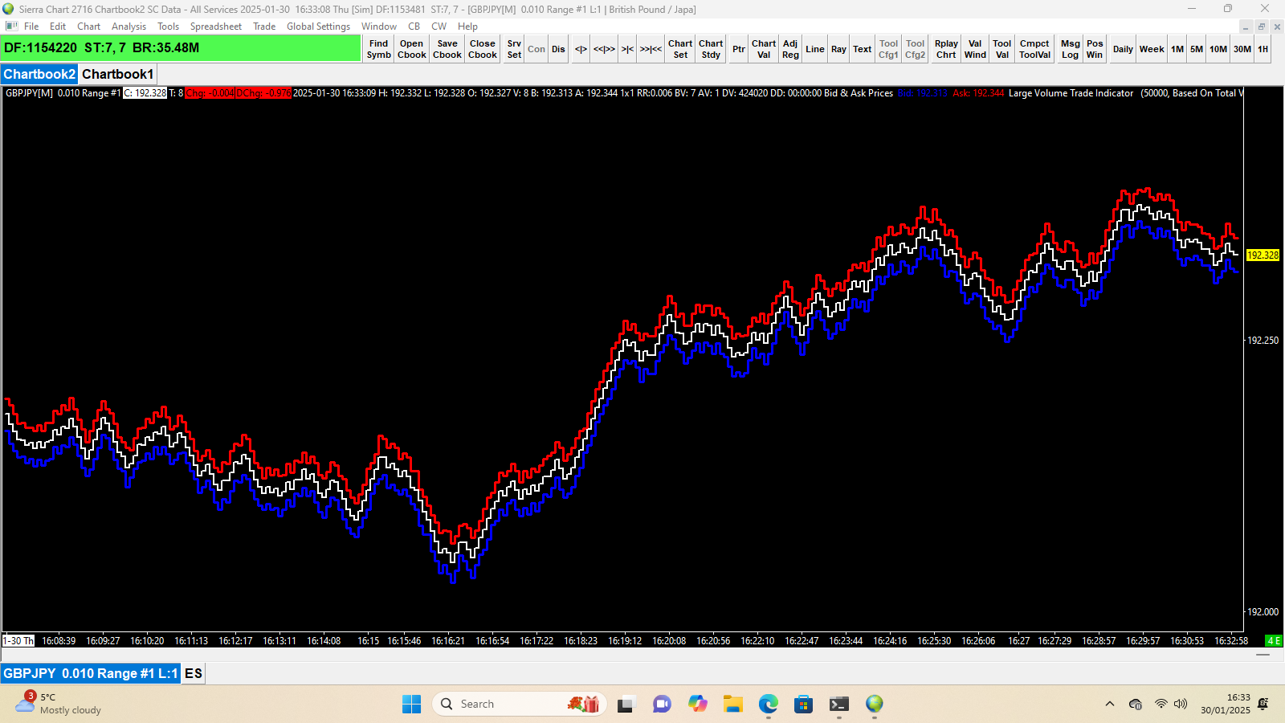The height and width of the screenshot is (723, 1285).
Task: Open the Analysis menu
Action: click(x=128, y=27)
